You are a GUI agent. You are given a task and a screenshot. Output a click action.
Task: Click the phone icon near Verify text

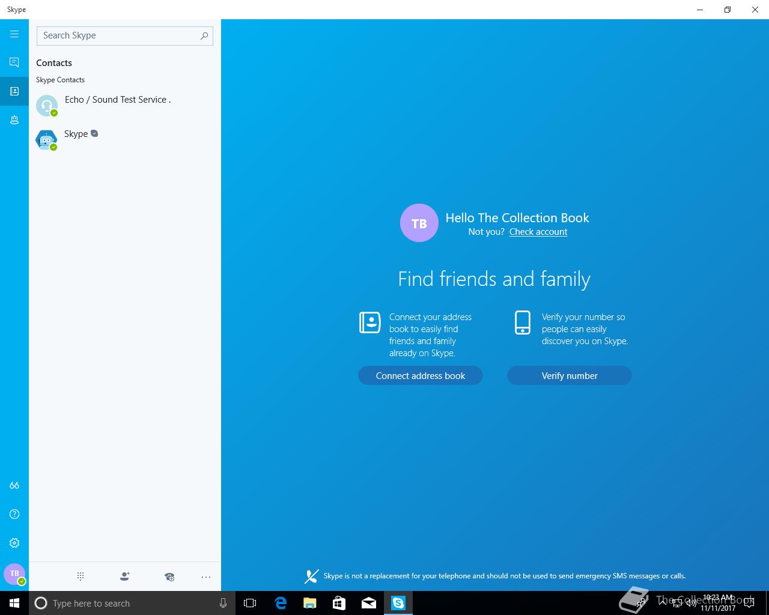pos(523,323)
